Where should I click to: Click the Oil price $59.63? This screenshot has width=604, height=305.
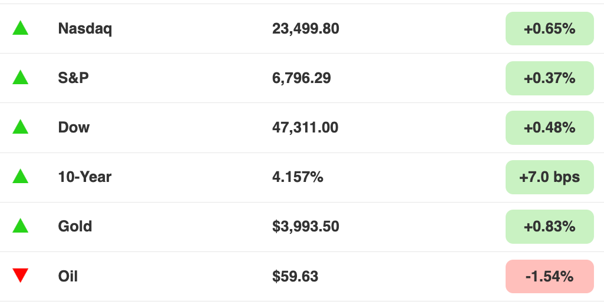(x=295, y=276)
